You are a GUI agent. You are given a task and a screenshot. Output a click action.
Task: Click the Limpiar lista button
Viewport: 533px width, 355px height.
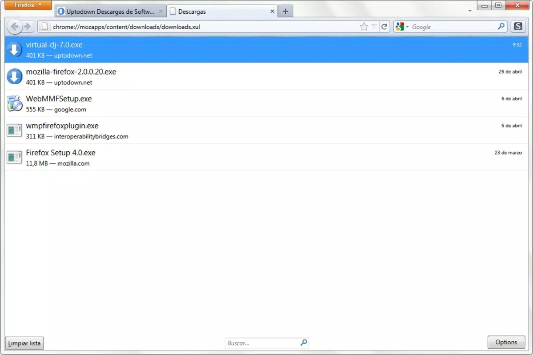(24, 343)
